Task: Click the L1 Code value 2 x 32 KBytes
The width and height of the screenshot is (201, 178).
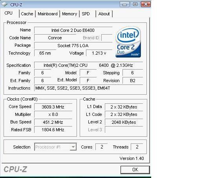Action: (x=124, y=114)
